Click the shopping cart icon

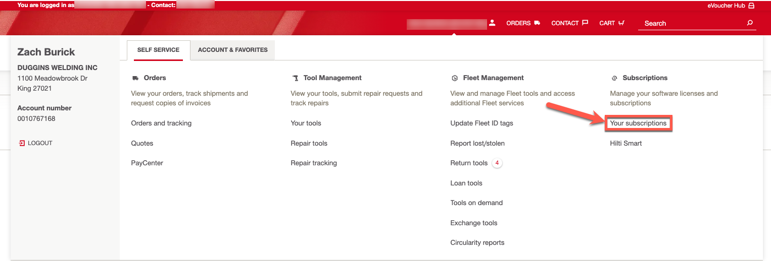pos(621,23)
